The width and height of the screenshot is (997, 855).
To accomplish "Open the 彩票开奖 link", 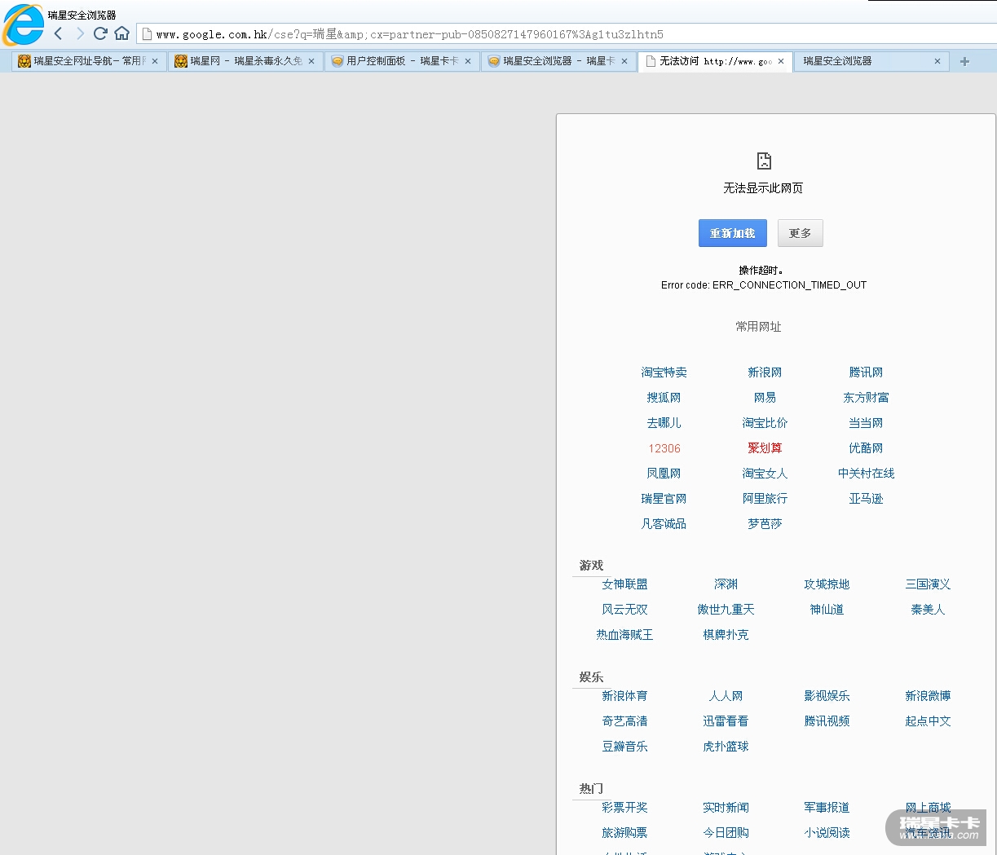I will click(x=624, y=808).
